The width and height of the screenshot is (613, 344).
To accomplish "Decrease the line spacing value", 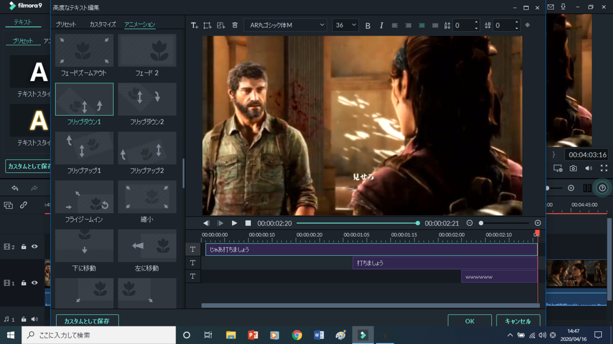I will click(476, 28).
